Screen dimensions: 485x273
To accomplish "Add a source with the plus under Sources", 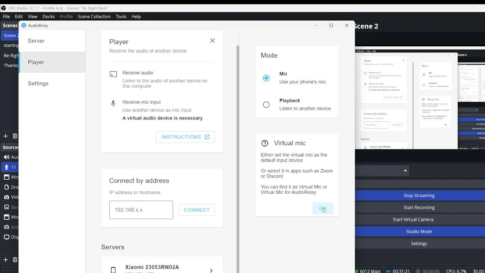I will (5, 260).
